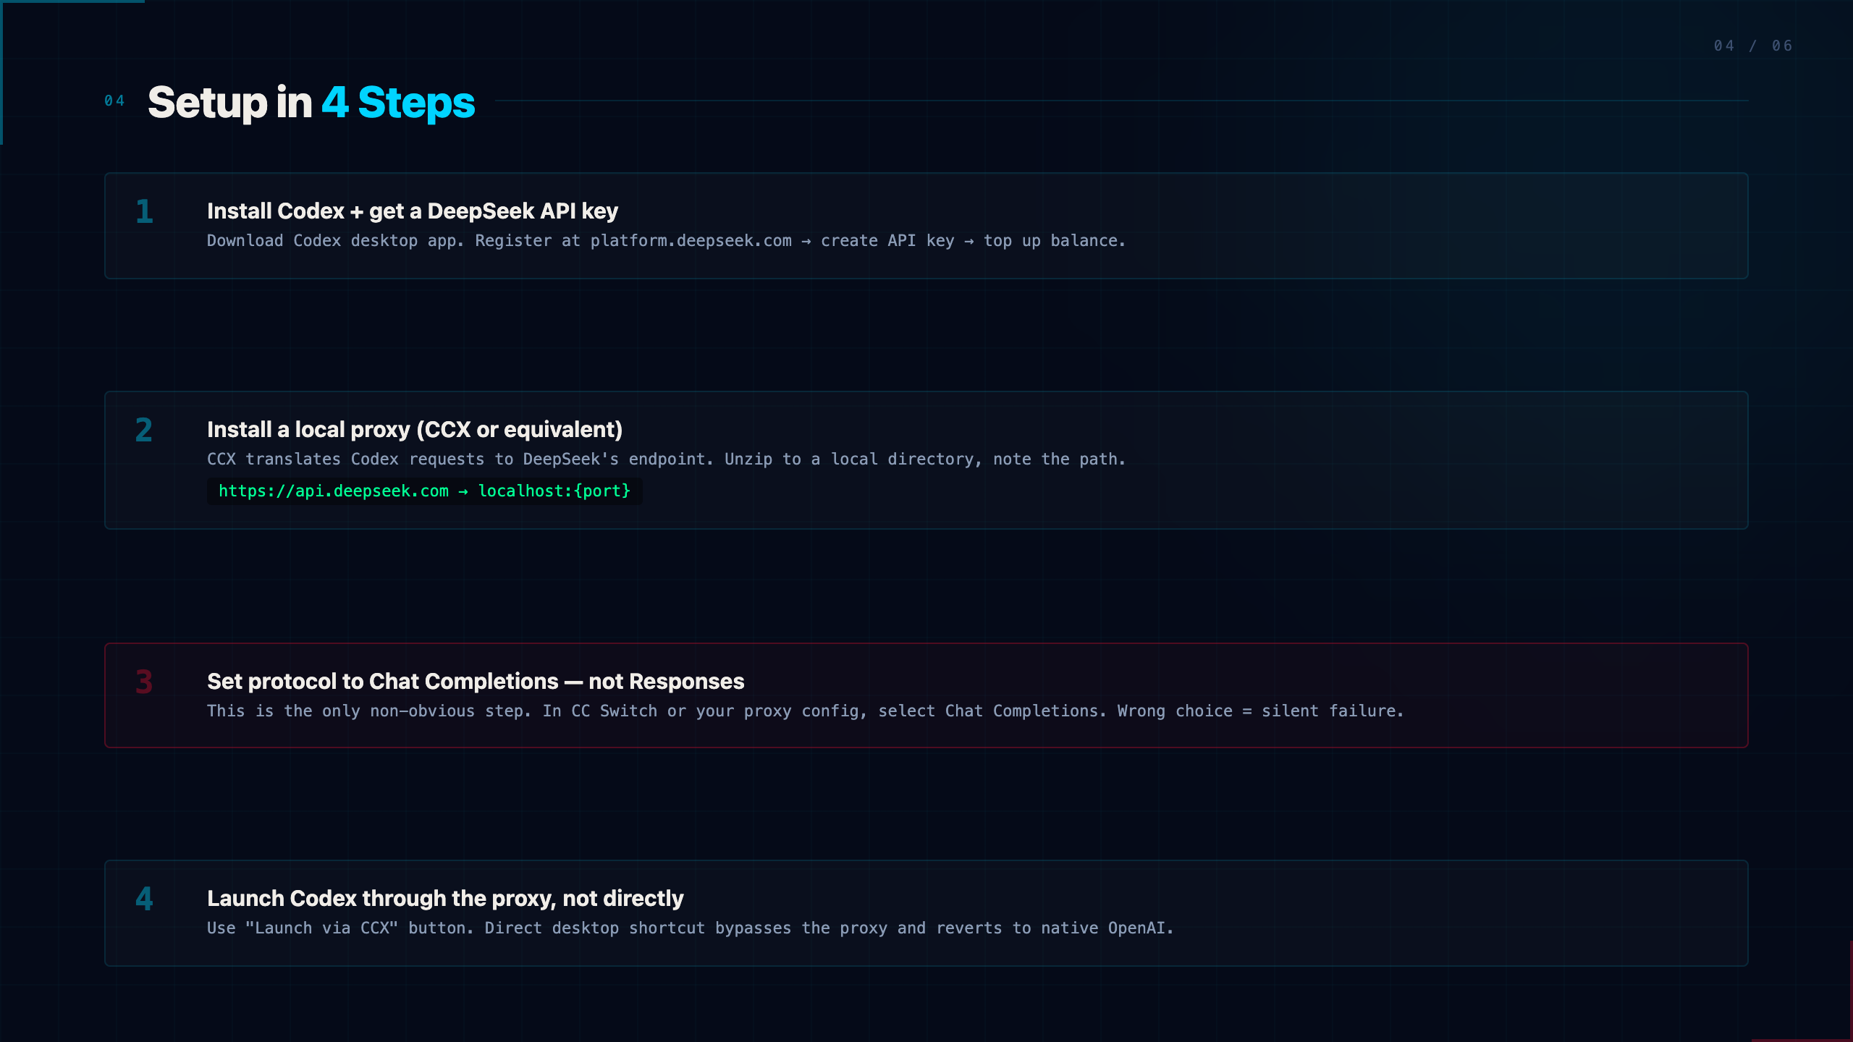This screenshot has width=1853, height=1042.
Task: Click 'Set protocol to Chat Completions' heading
Action: coord(476,681)
